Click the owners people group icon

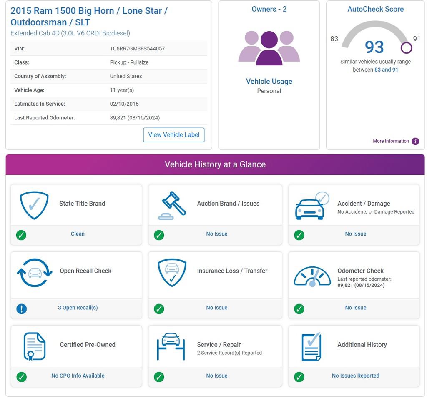[269, 48]
